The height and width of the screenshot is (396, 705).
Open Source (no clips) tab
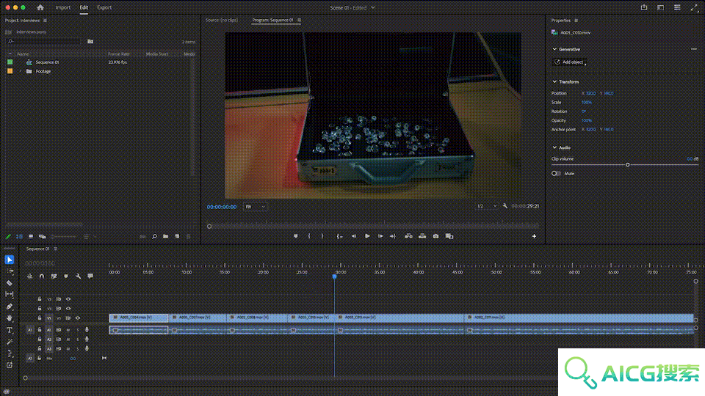(222, 21)
